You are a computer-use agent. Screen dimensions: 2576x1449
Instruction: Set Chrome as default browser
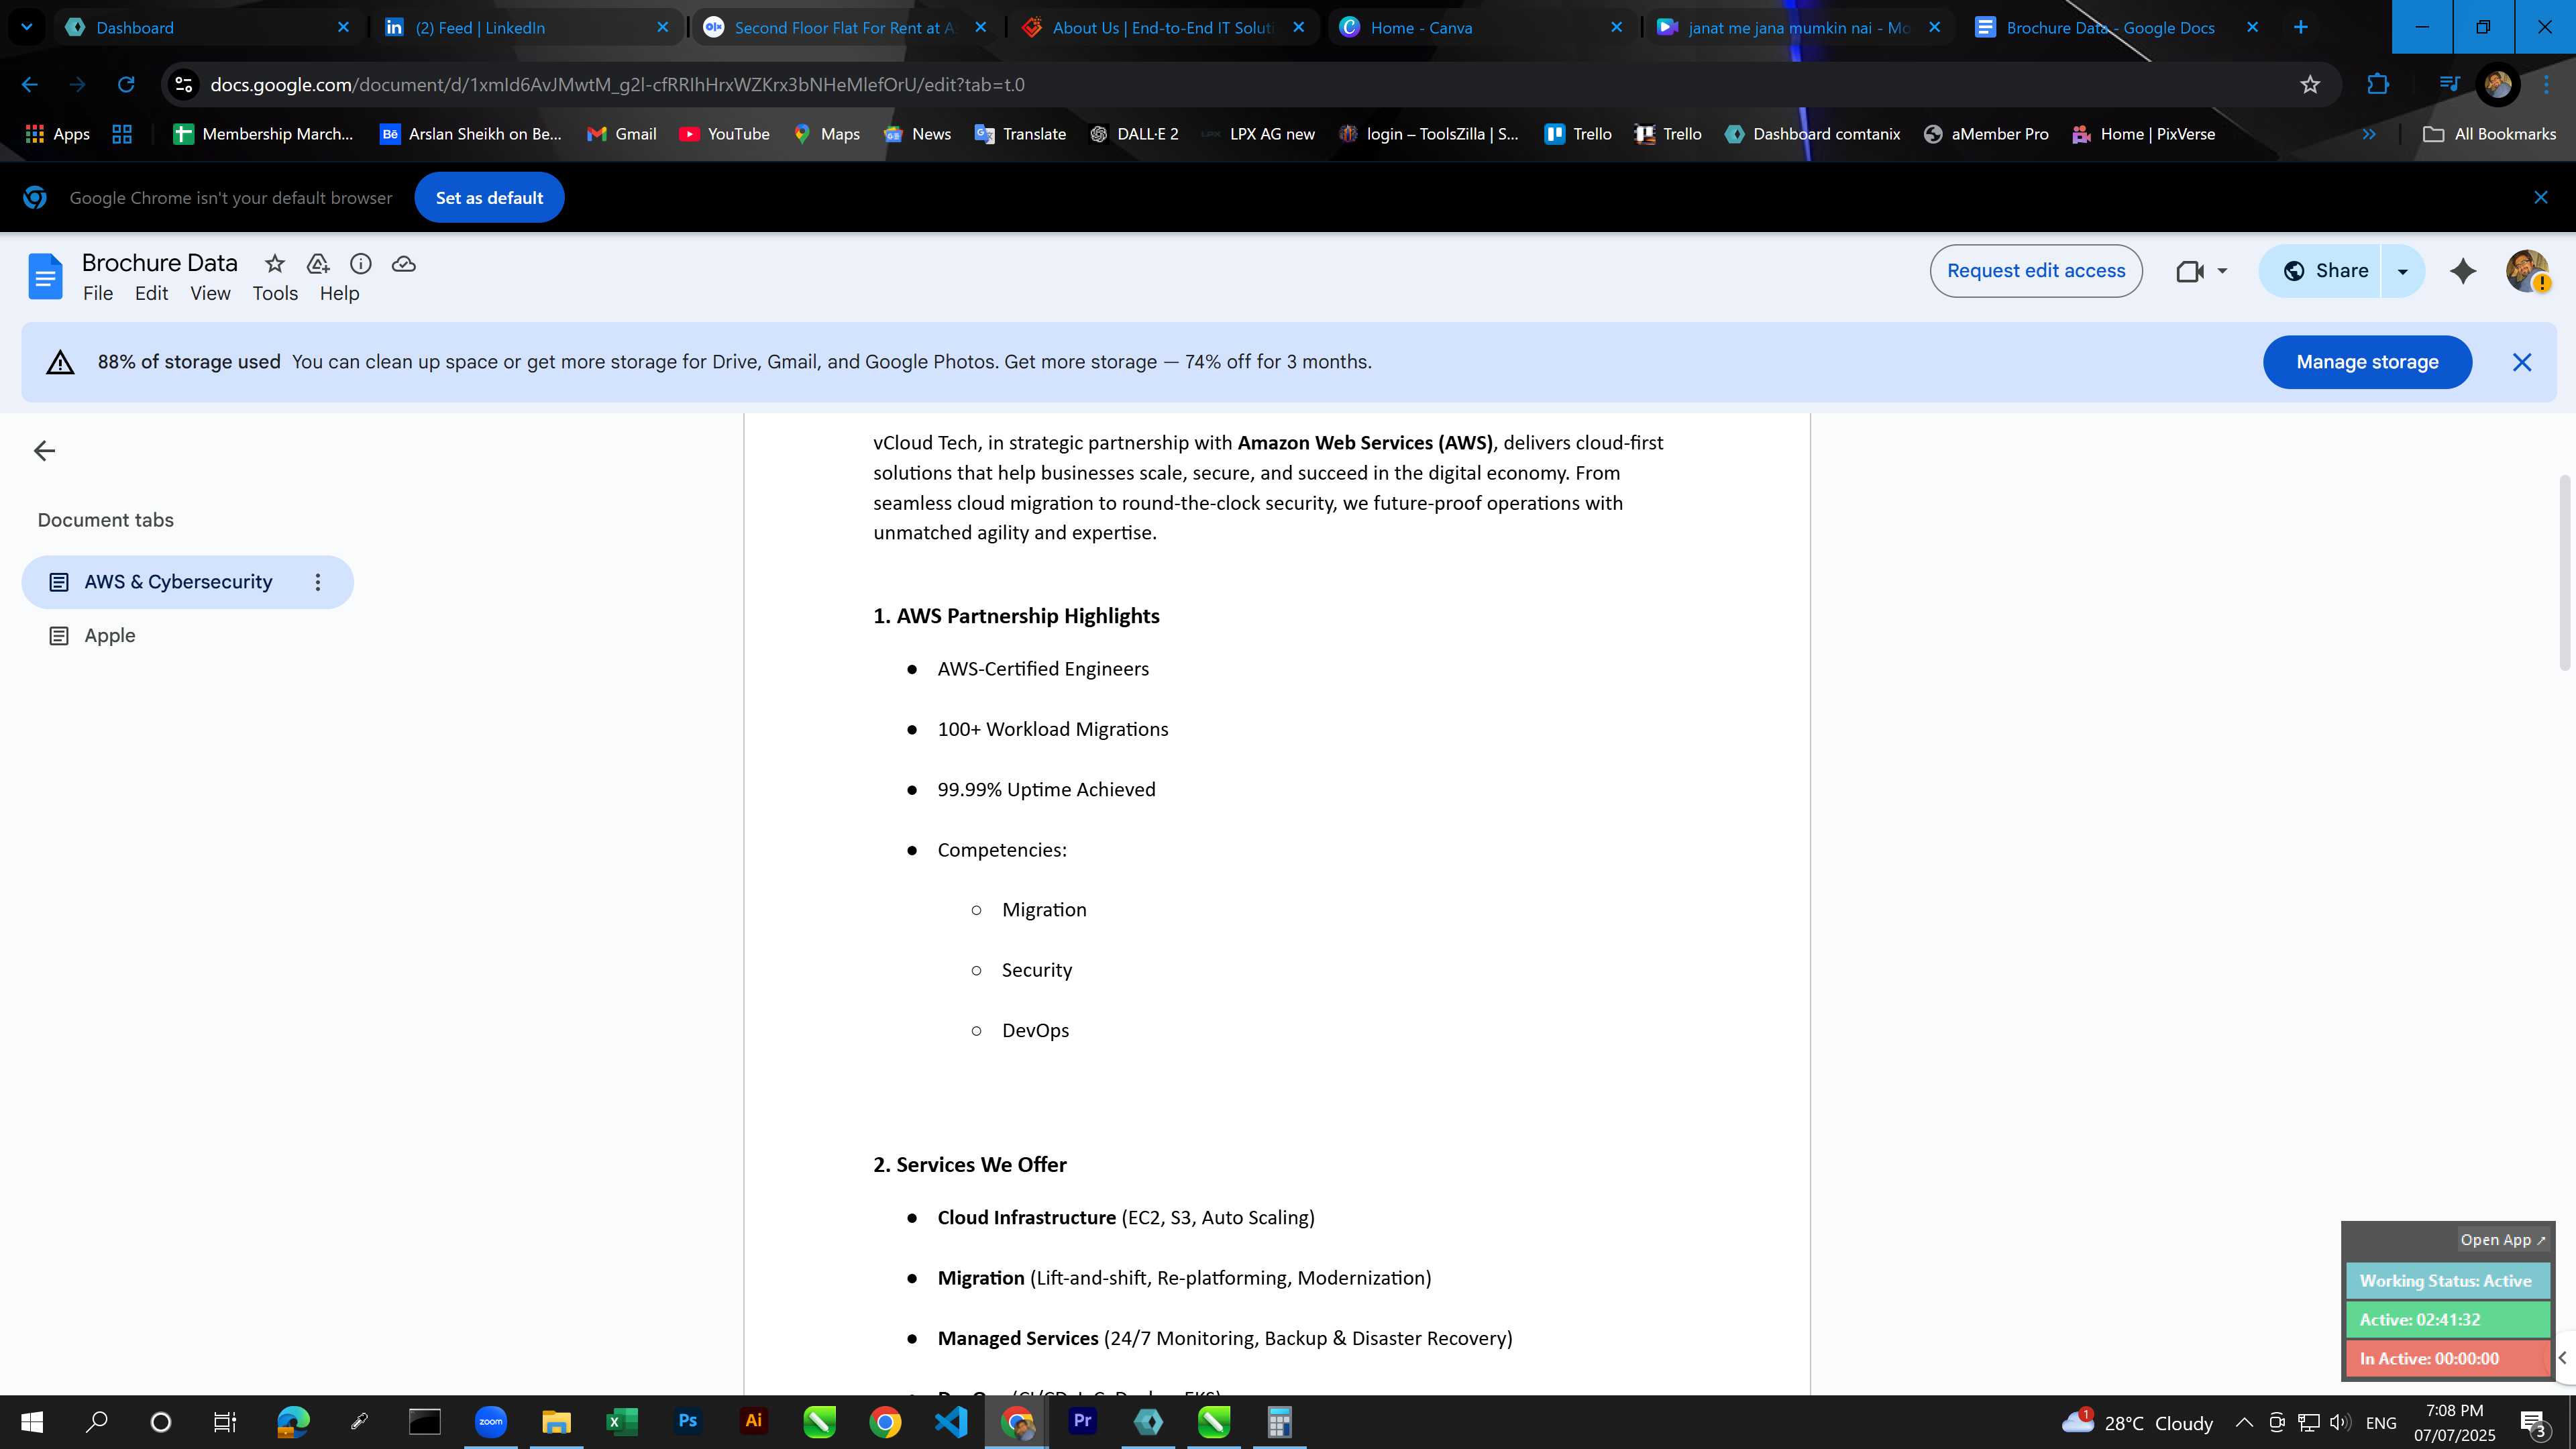[489, 198]
